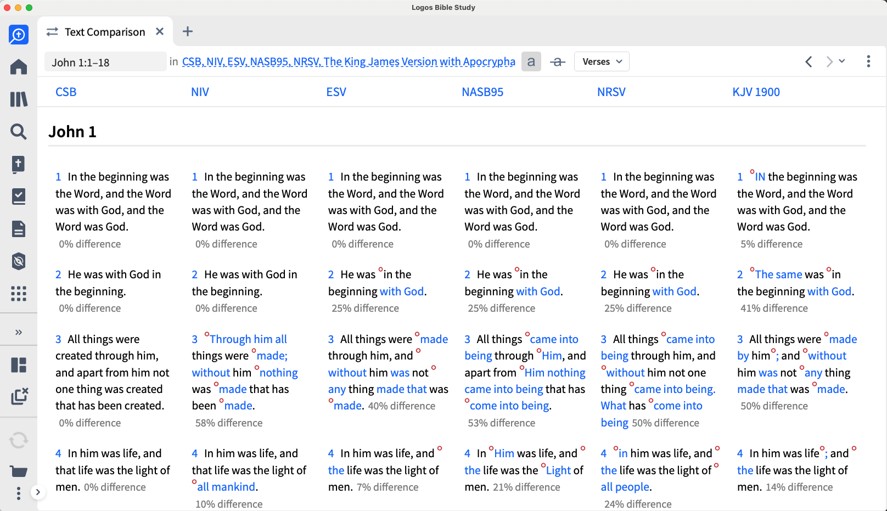Open the shopping cart store icon
Screen dimensions: 887x511
[x=19, y=471]
